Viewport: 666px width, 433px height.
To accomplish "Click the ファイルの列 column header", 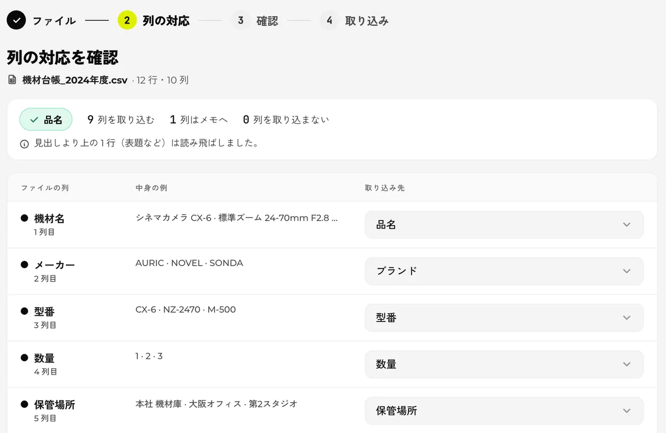I will point(45,188).
